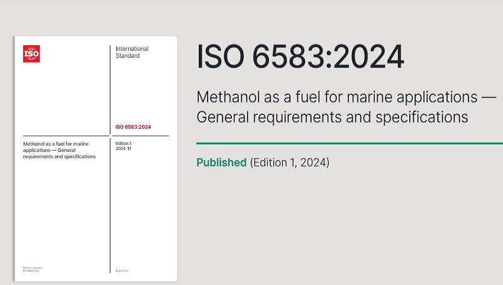
Task: Click the red ISO logo on cover
Action: (x=31, y=54)
